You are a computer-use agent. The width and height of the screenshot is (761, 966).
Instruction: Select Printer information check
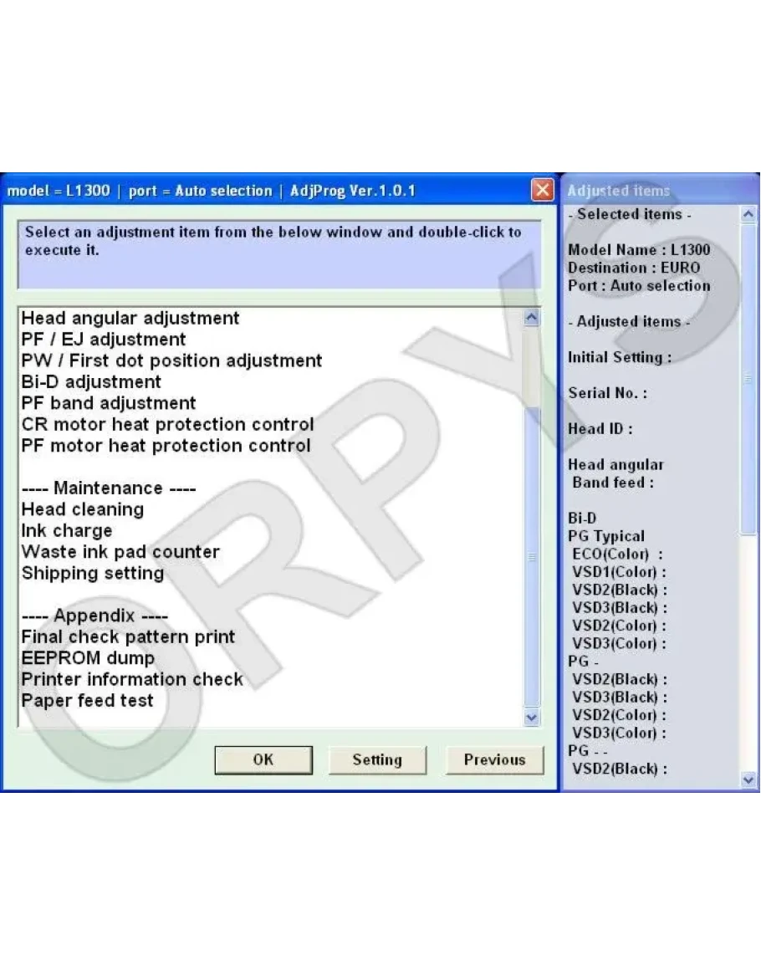click(132, 679)
